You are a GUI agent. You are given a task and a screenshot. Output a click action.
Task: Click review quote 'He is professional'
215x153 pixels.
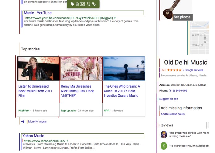(189, 146)
